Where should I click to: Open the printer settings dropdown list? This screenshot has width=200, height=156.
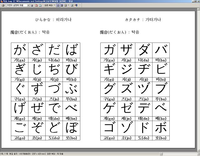28,5
